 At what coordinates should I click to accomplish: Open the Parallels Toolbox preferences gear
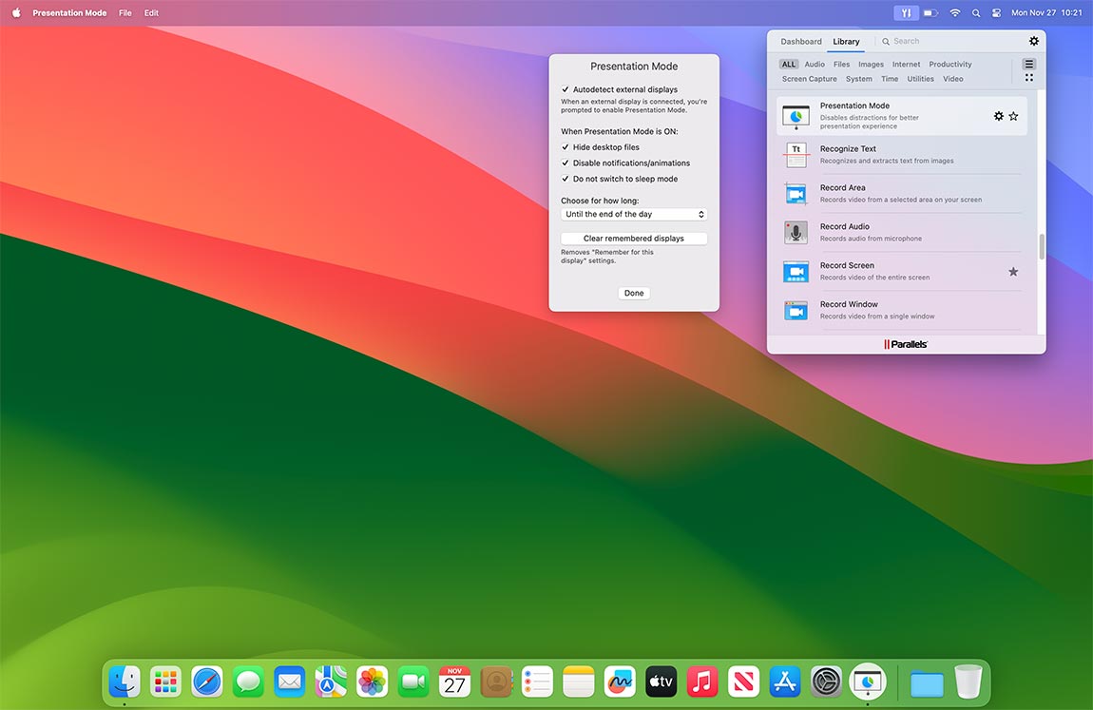tap(1033, 41)
